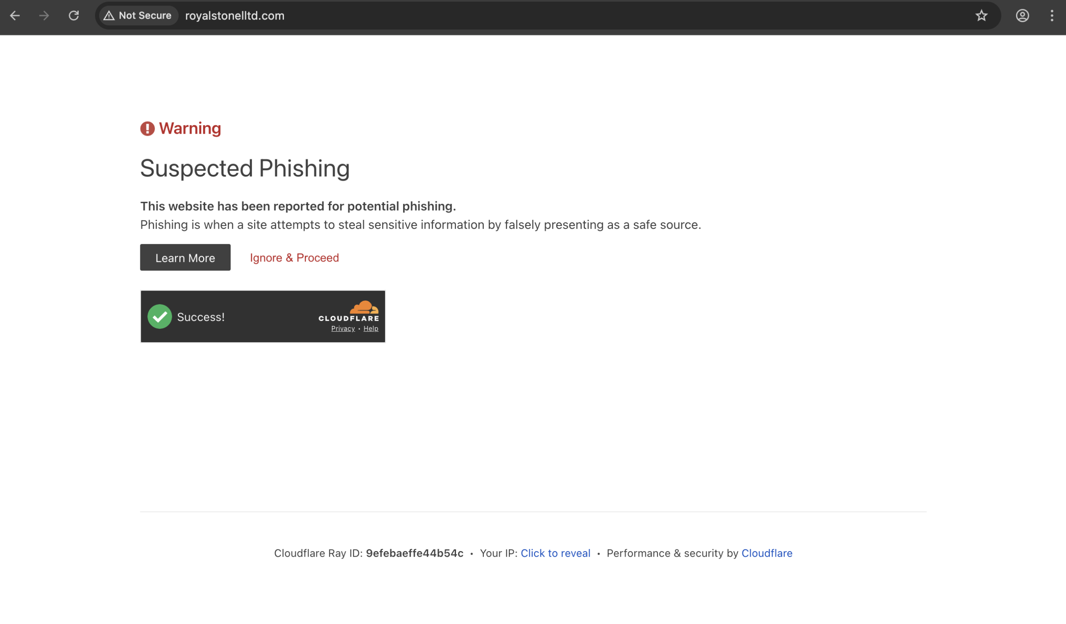Click the Suspected Phishing heading
1066x624 pixels.
tap(244, 168)
